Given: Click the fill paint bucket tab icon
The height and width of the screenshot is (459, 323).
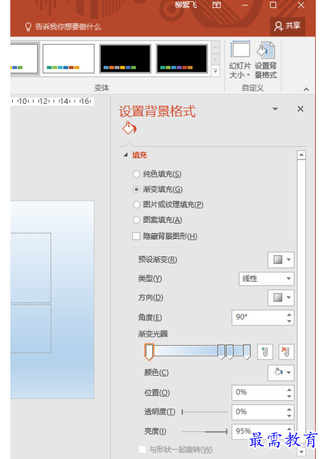Looking at the screenshot, I should point(129,128).
